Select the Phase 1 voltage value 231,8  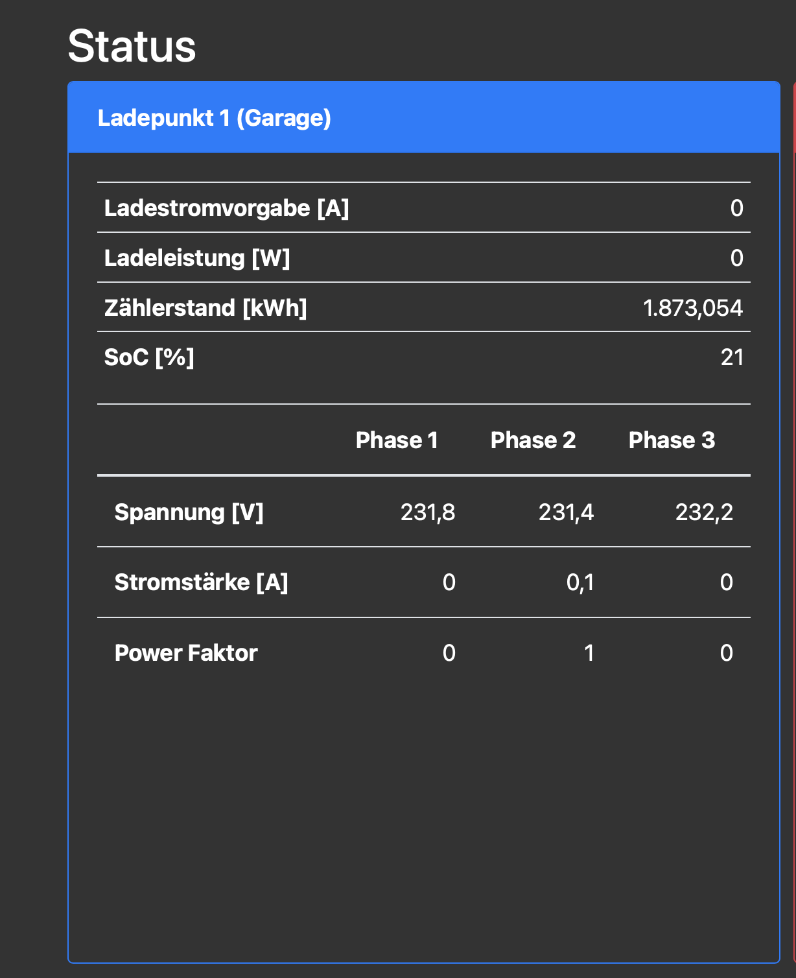point(428,512)
